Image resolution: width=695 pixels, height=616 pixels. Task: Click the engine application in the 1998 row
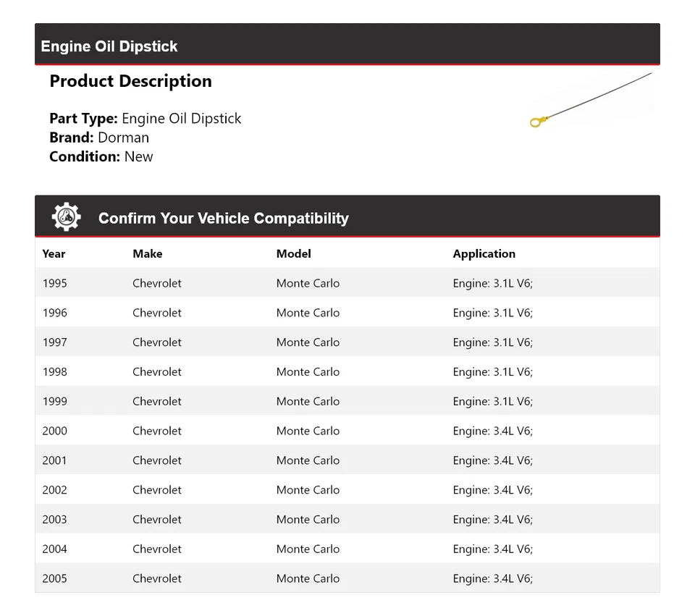tap(492, 372)
